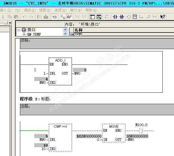Screen dimensions: 174x156
Task: Insert an output coil
Action: coord(128,17)
